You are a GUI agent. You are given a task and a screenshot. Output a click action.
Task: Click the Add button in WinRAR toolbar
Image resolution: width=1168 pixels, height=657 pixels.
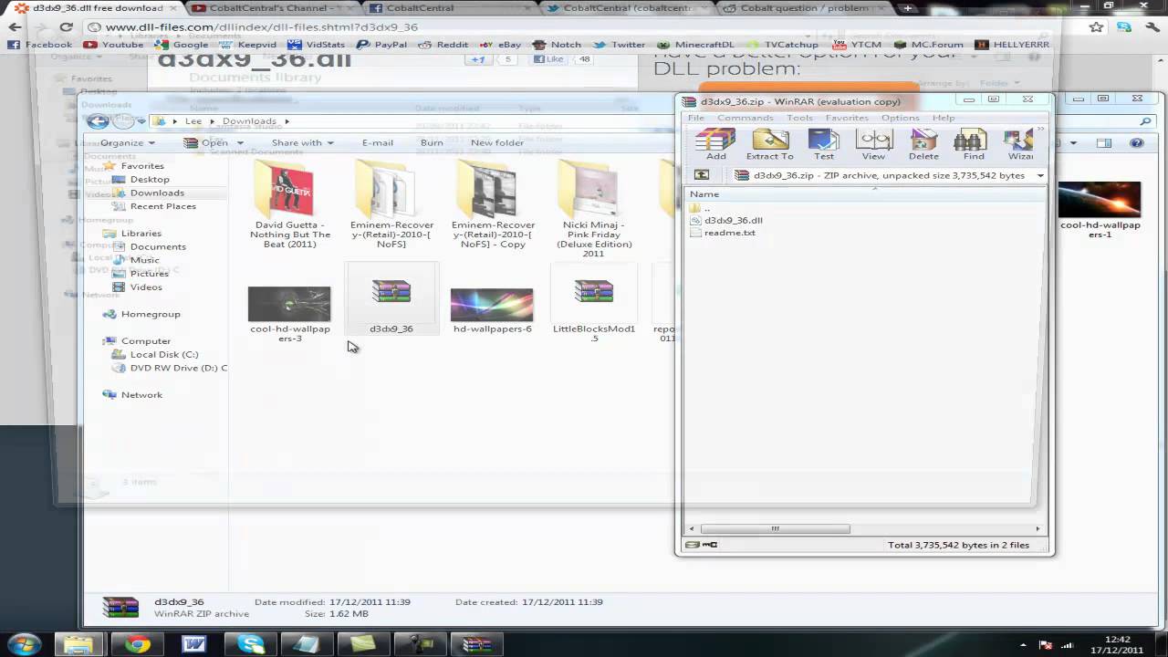click(x=715, y=144)
